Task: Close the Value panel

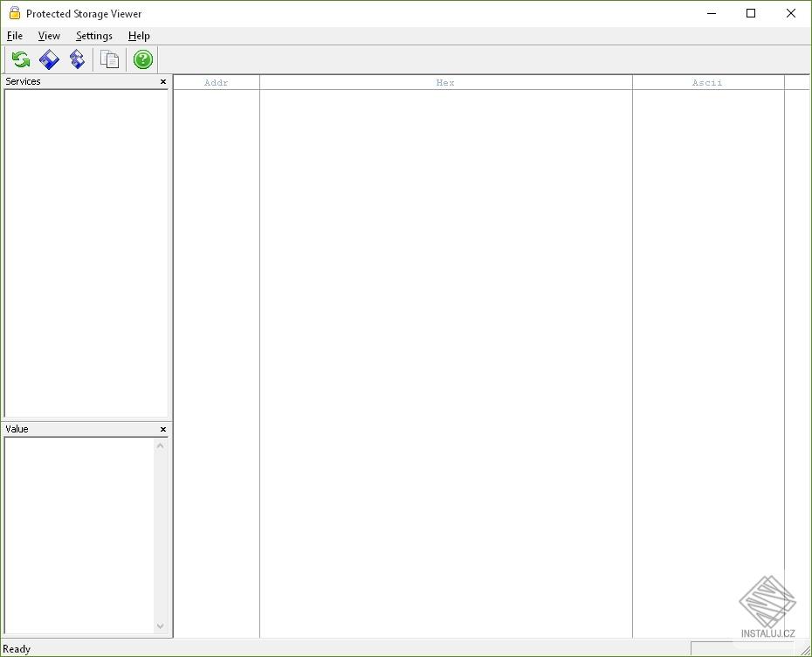Action: point(162,429)
